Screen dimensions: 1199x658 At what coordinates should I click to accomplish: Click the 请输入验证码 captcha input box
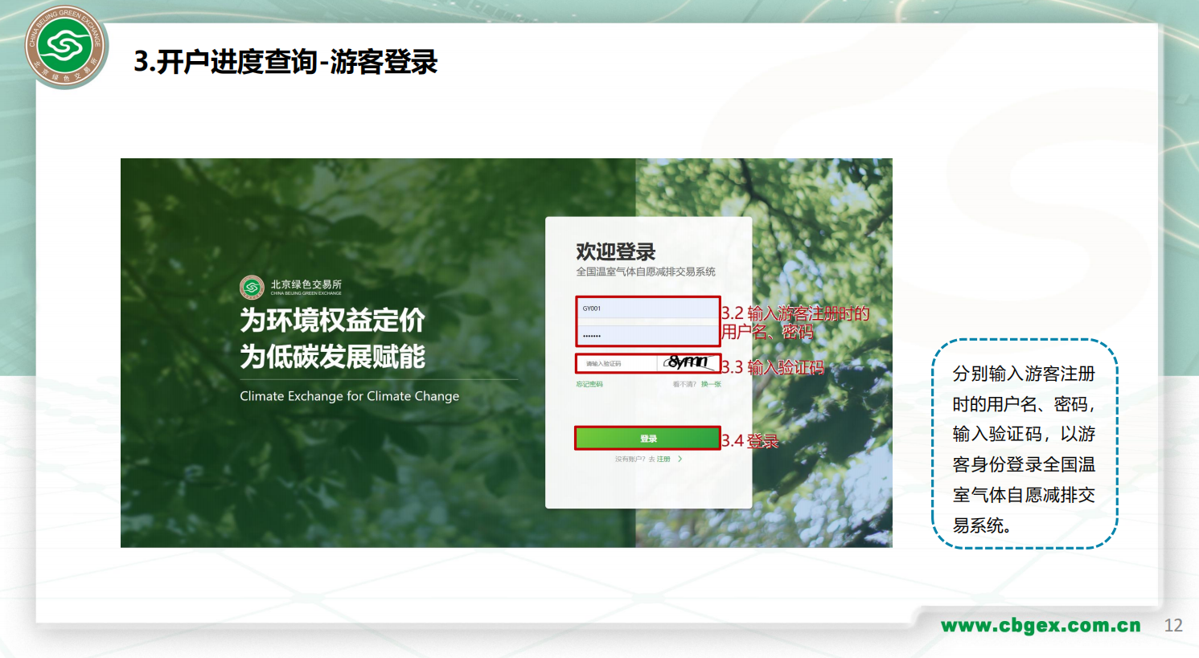pyautogui.click(x=617, y=364)
